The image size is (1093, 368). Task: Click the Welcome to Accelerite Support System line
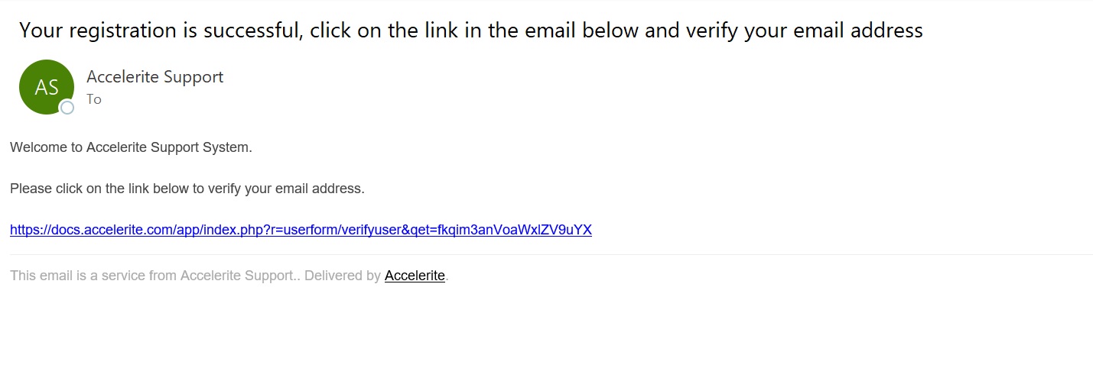[x=131, y=147]
